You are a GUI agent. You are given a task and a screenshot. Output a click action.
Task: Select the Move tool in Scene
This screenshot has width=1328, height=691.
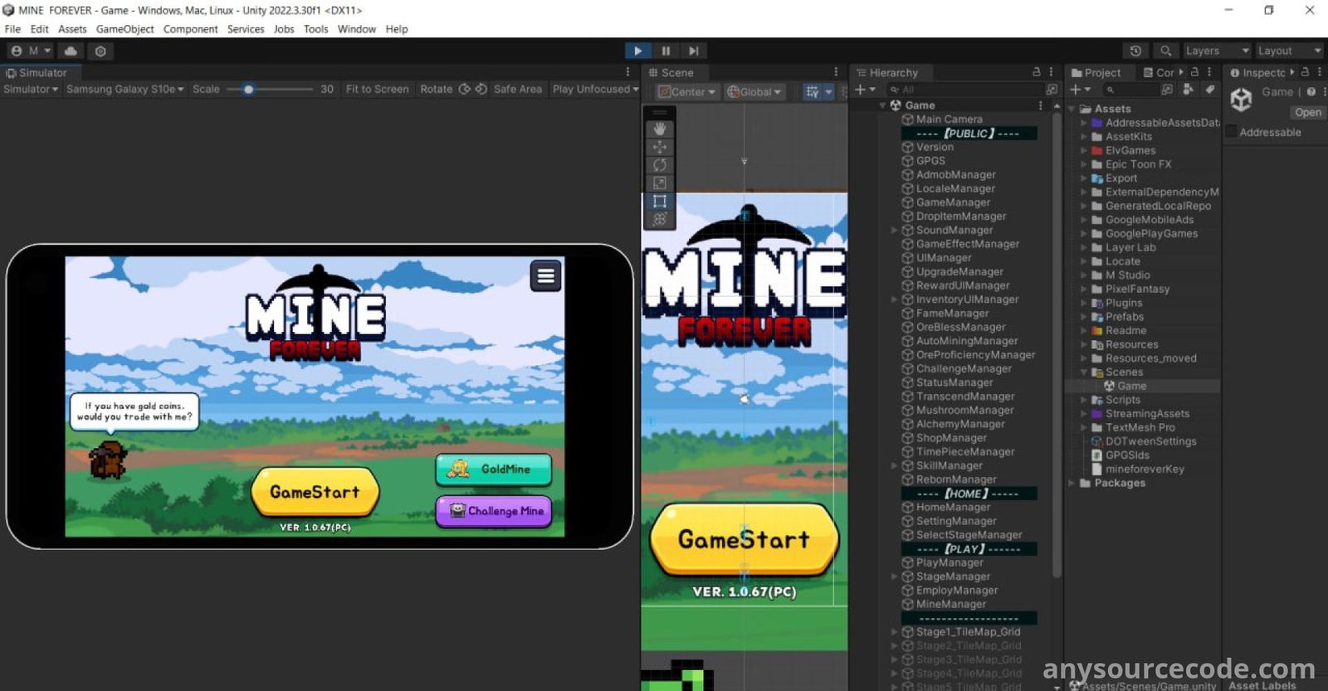660,147
